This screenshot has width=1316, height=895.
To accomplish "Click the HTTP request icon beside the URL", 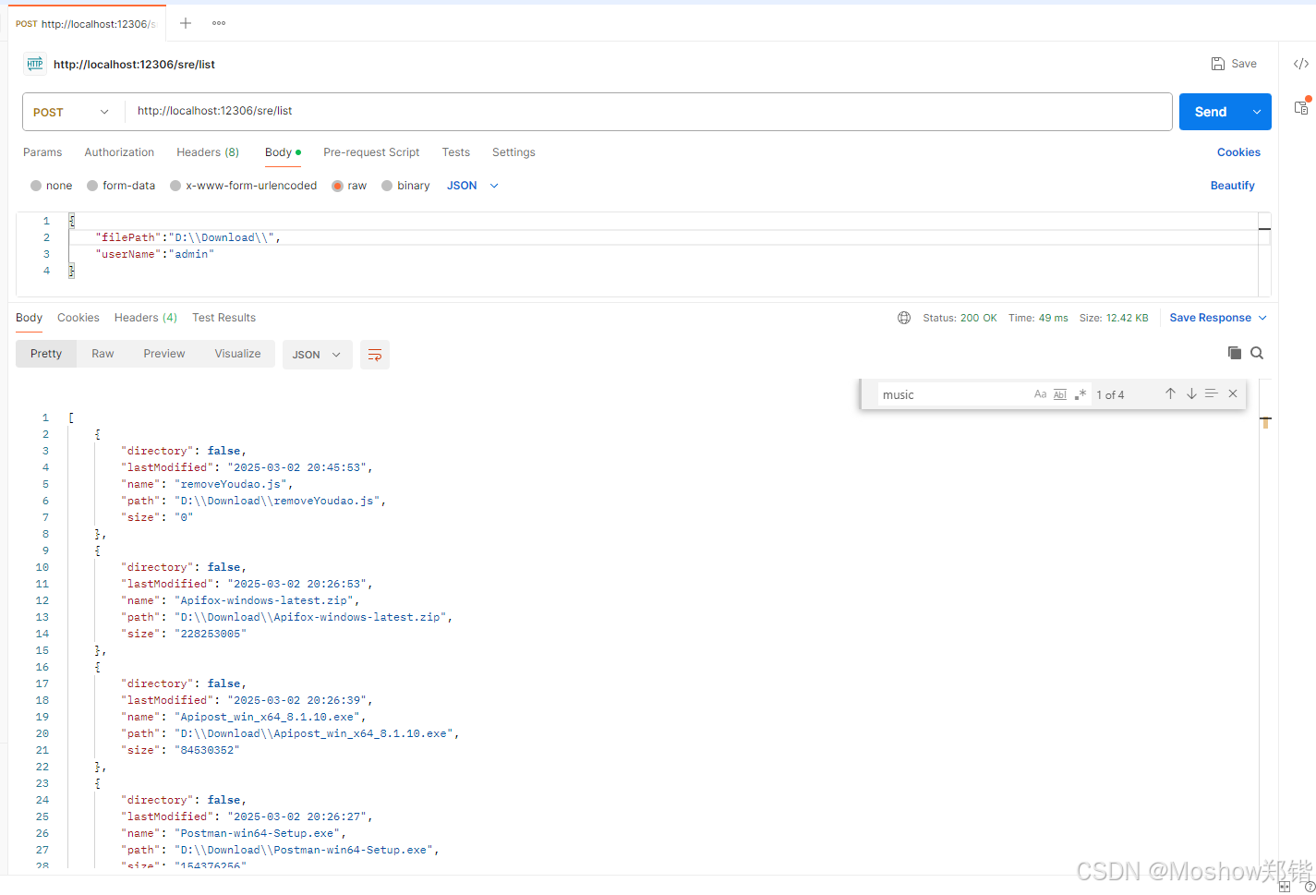I will click(x=34, y=64).
